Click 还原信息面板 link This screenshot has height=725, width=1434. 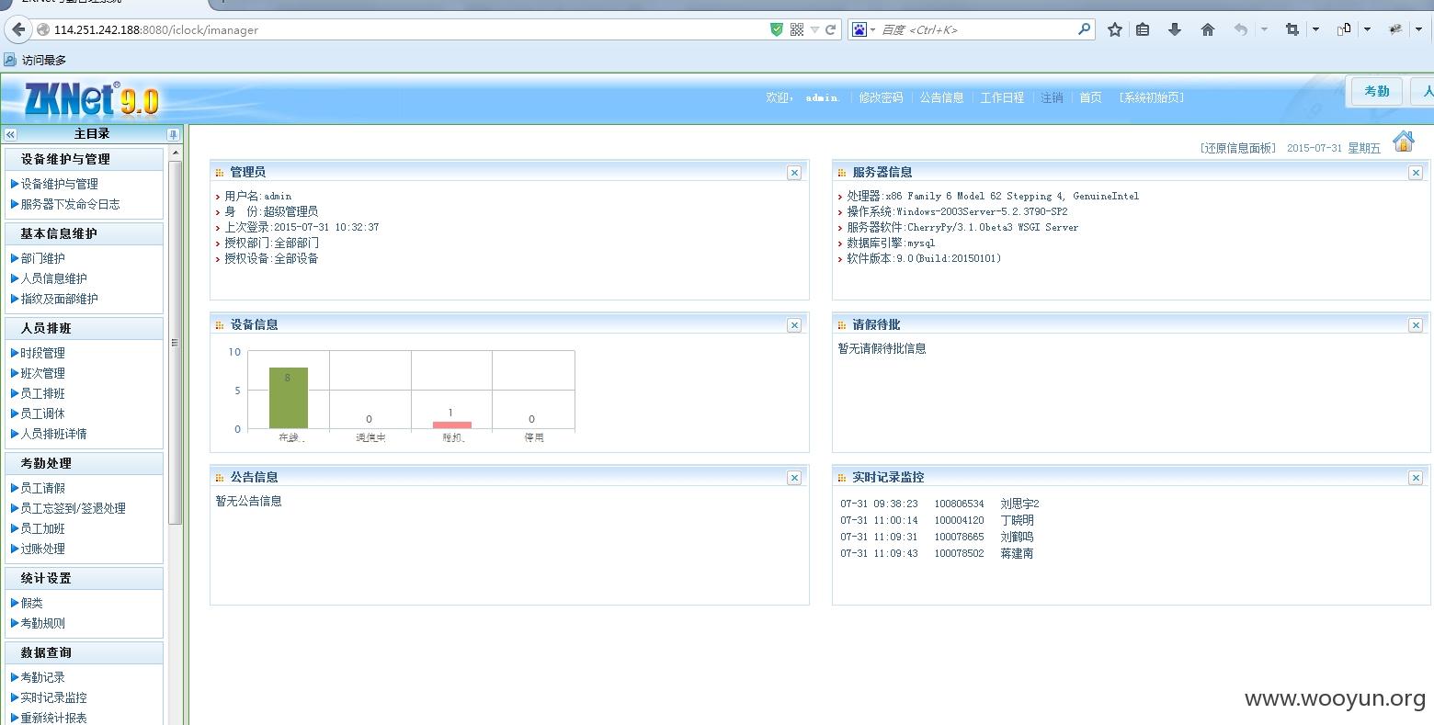[1237, 148]
